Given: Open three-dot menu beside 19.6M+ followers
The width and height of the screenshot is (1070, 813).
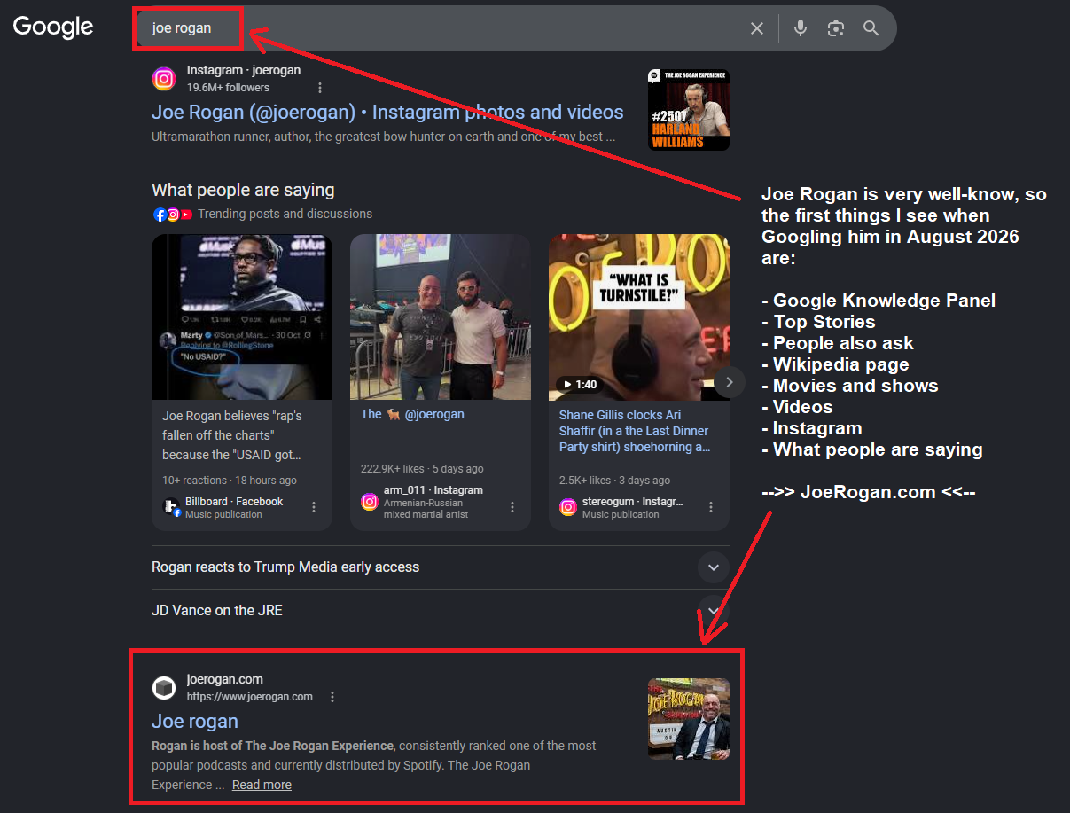Looking at the screenshot, I should tap(320, 88).
